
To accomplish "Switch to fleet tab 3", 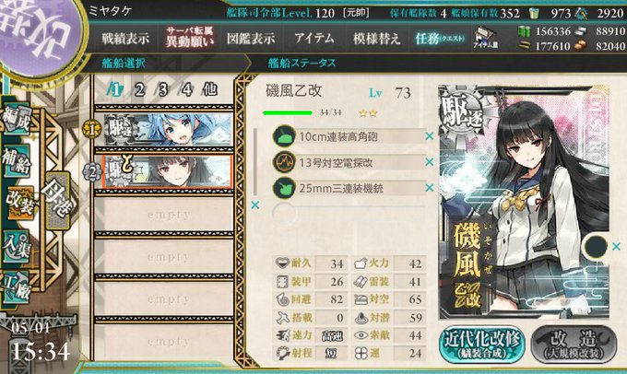I will [x=163, y=90].
